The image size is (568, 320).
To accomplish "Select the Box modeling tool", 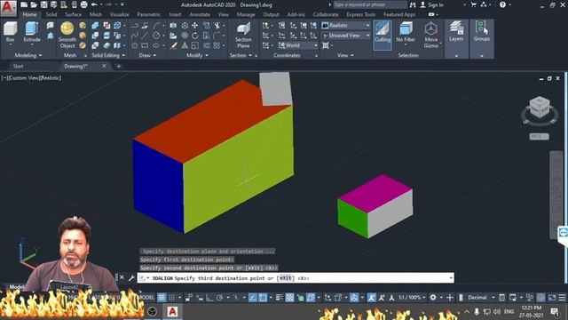I will tap(10, 32).
